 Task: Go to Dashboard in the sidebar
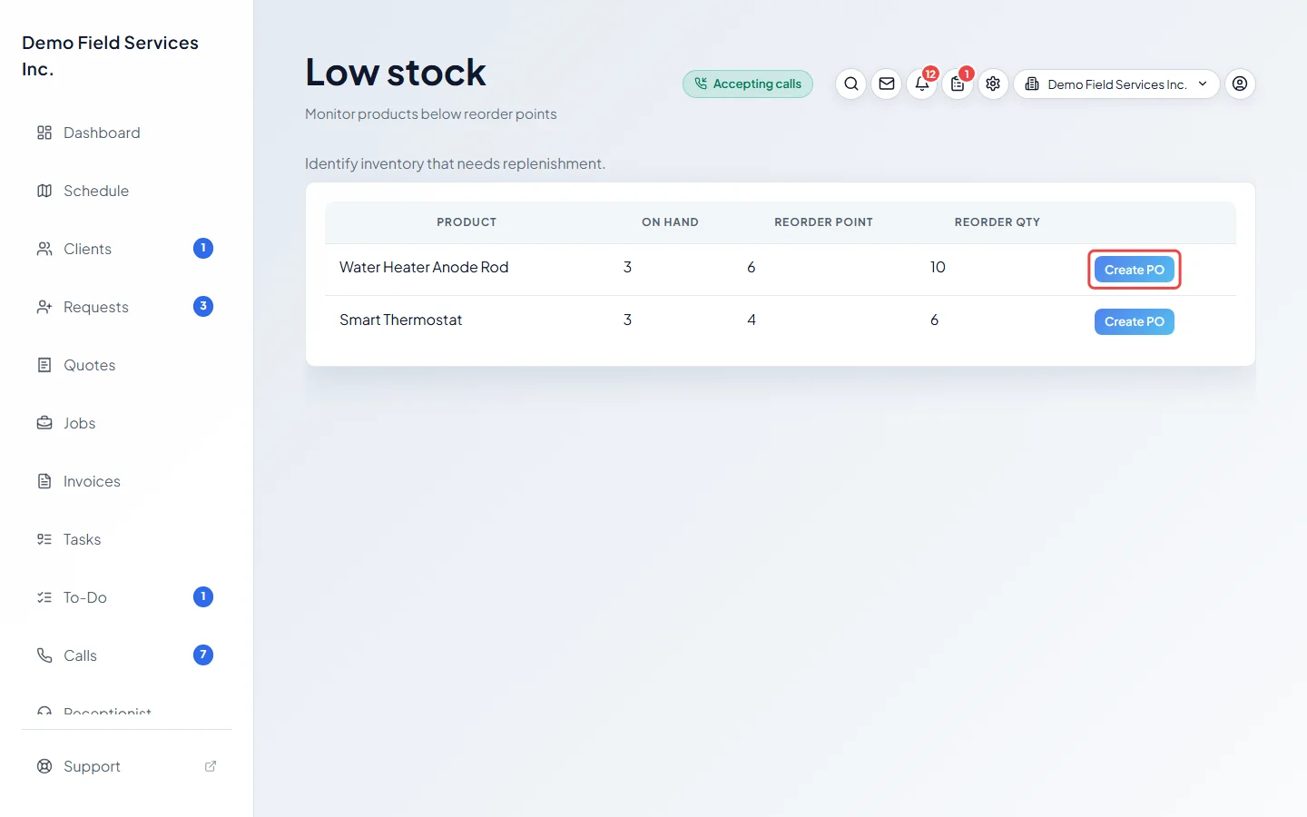click(x=127, y=133)
